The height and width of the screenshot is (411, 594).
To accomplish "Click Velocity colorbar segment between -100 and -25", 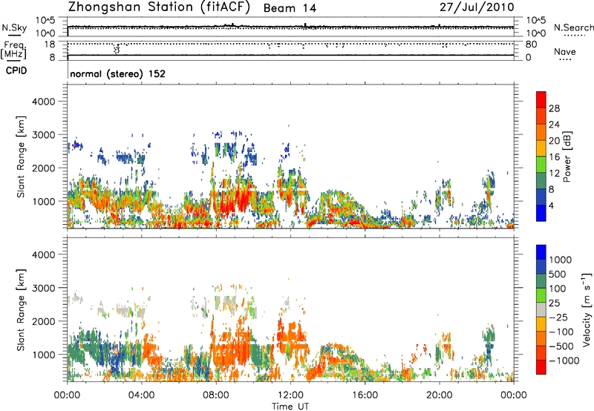I will 541,324.
